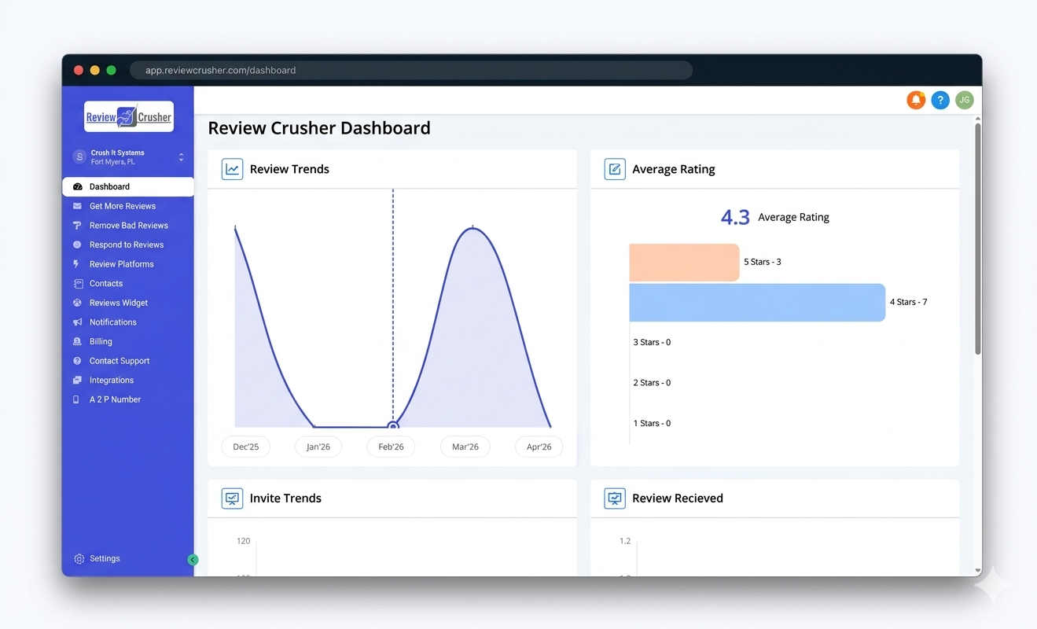
Task: Click the Integrations icon
Action: point(77,381)
